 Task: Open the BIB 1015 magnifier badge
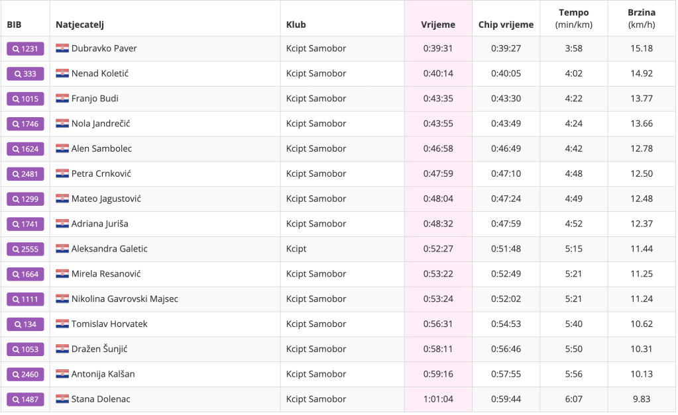[25, 99]
